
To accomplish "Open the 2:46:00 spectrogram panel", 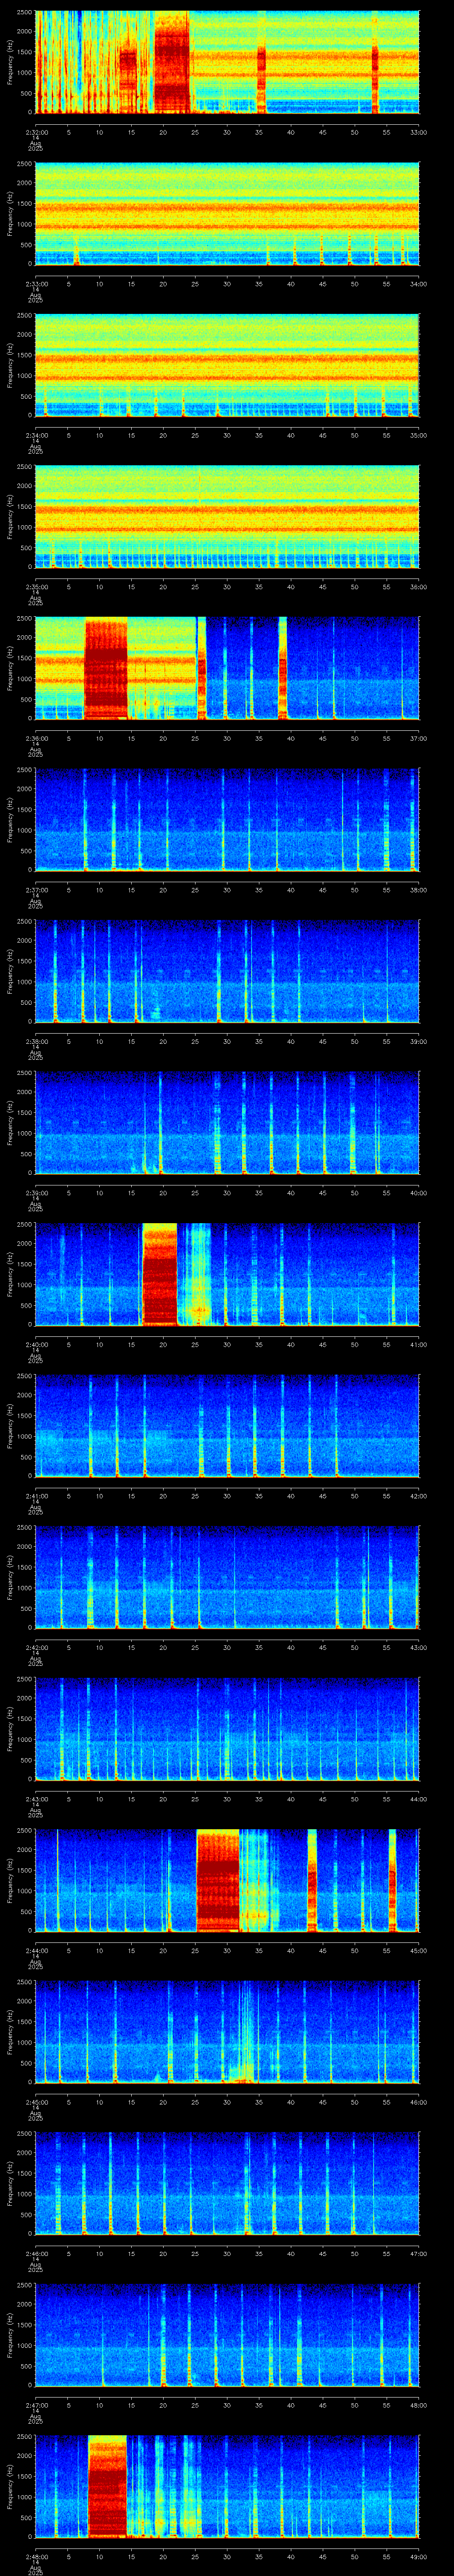I will tap(227, 2183).
